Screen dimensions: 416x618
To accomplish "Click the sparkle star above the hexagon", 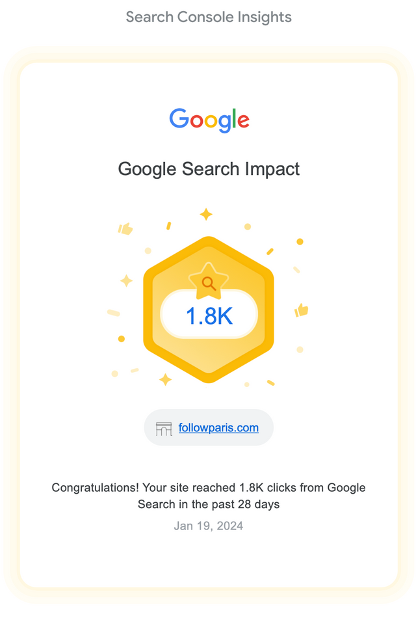I will (x=206, y=215).
